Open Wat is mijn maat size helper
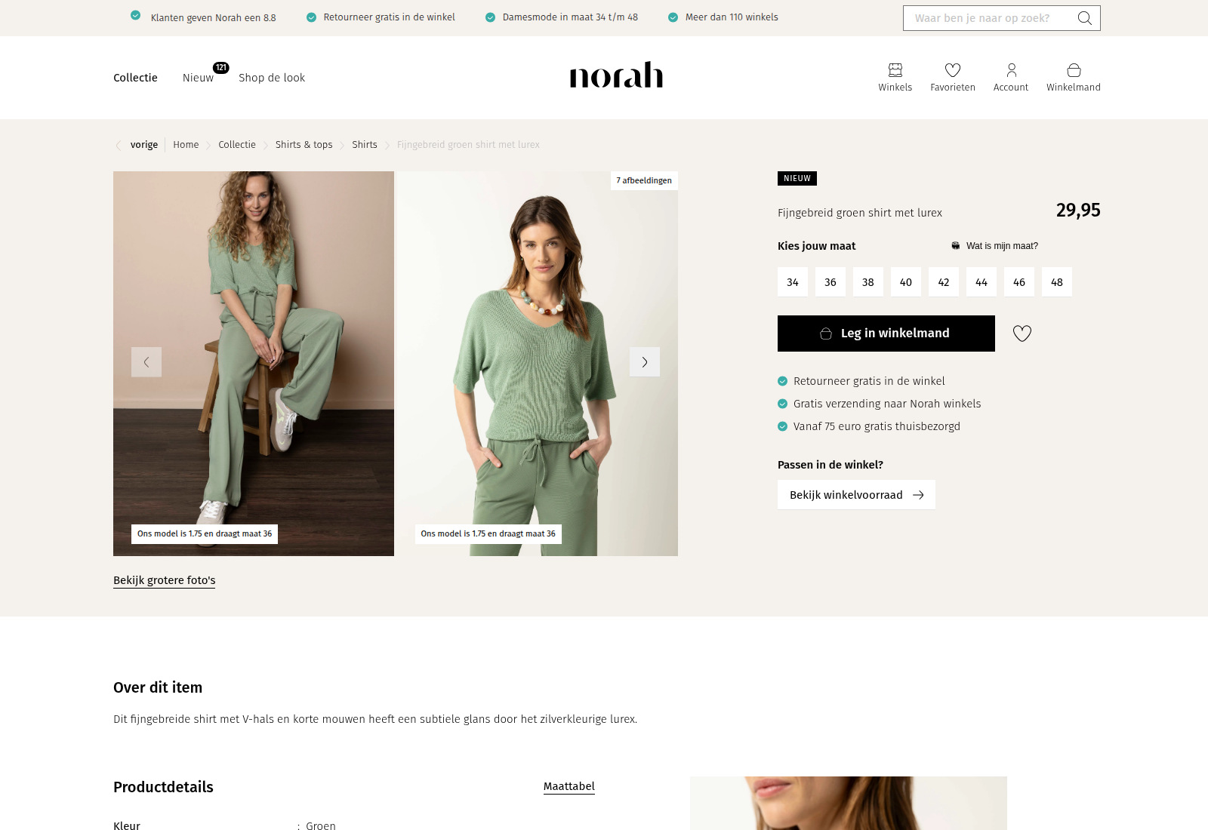 tap(994, 246)
